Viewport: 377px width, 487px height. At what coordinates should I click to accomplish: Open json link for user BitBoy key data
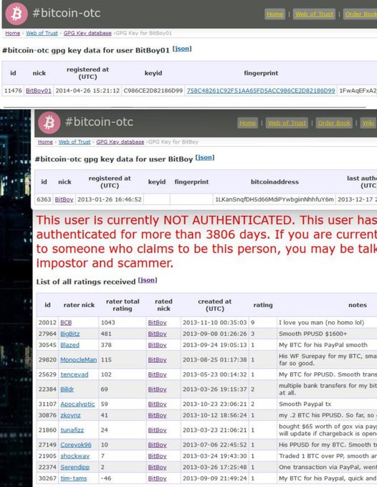tap(205, 158)
